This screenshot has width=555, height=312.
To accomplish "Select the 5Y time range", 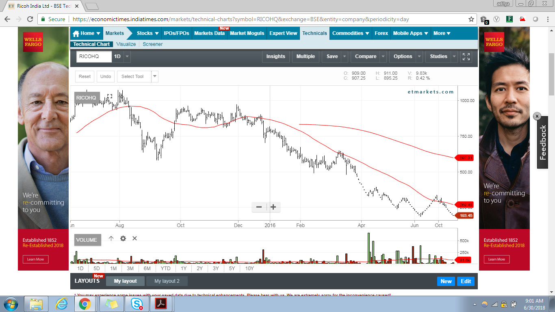I will click(232, 269).
